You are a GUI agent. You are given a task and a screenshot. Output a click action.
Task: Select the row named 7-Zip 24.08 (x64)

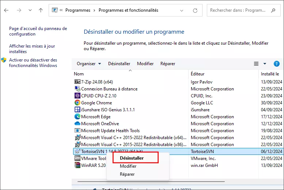(97, 82)
